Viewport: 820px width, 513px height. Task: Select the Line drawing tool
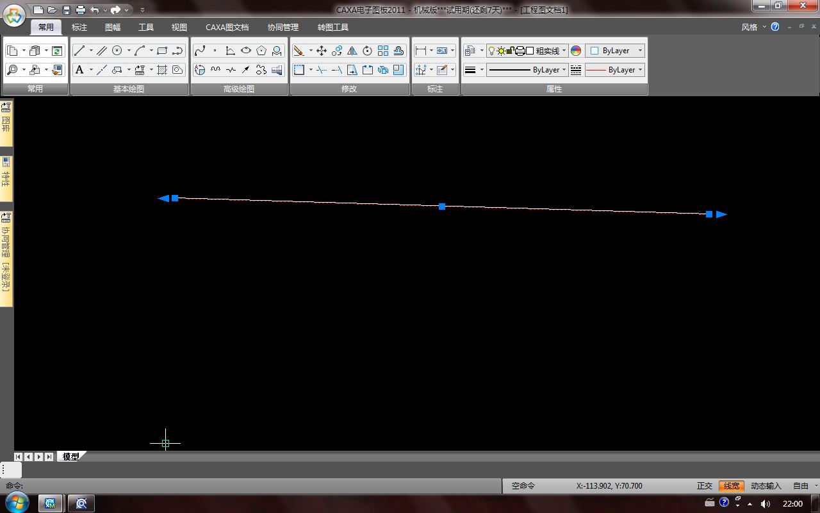tap(79, 51)
